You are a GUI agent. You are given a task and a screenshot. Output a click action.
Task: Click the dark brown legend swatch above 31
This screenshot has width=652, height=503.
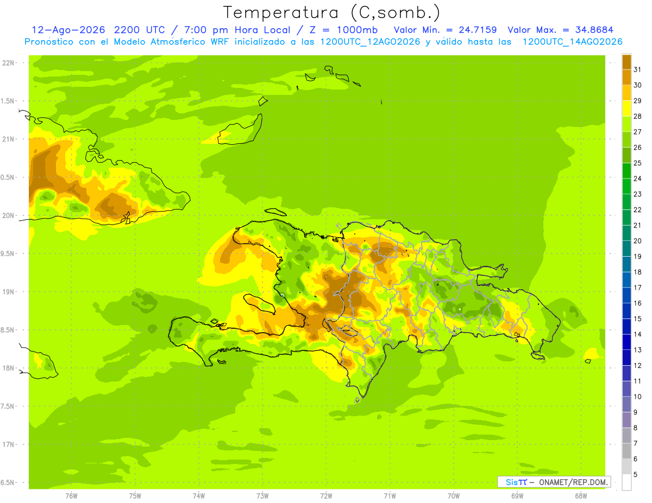626,61
